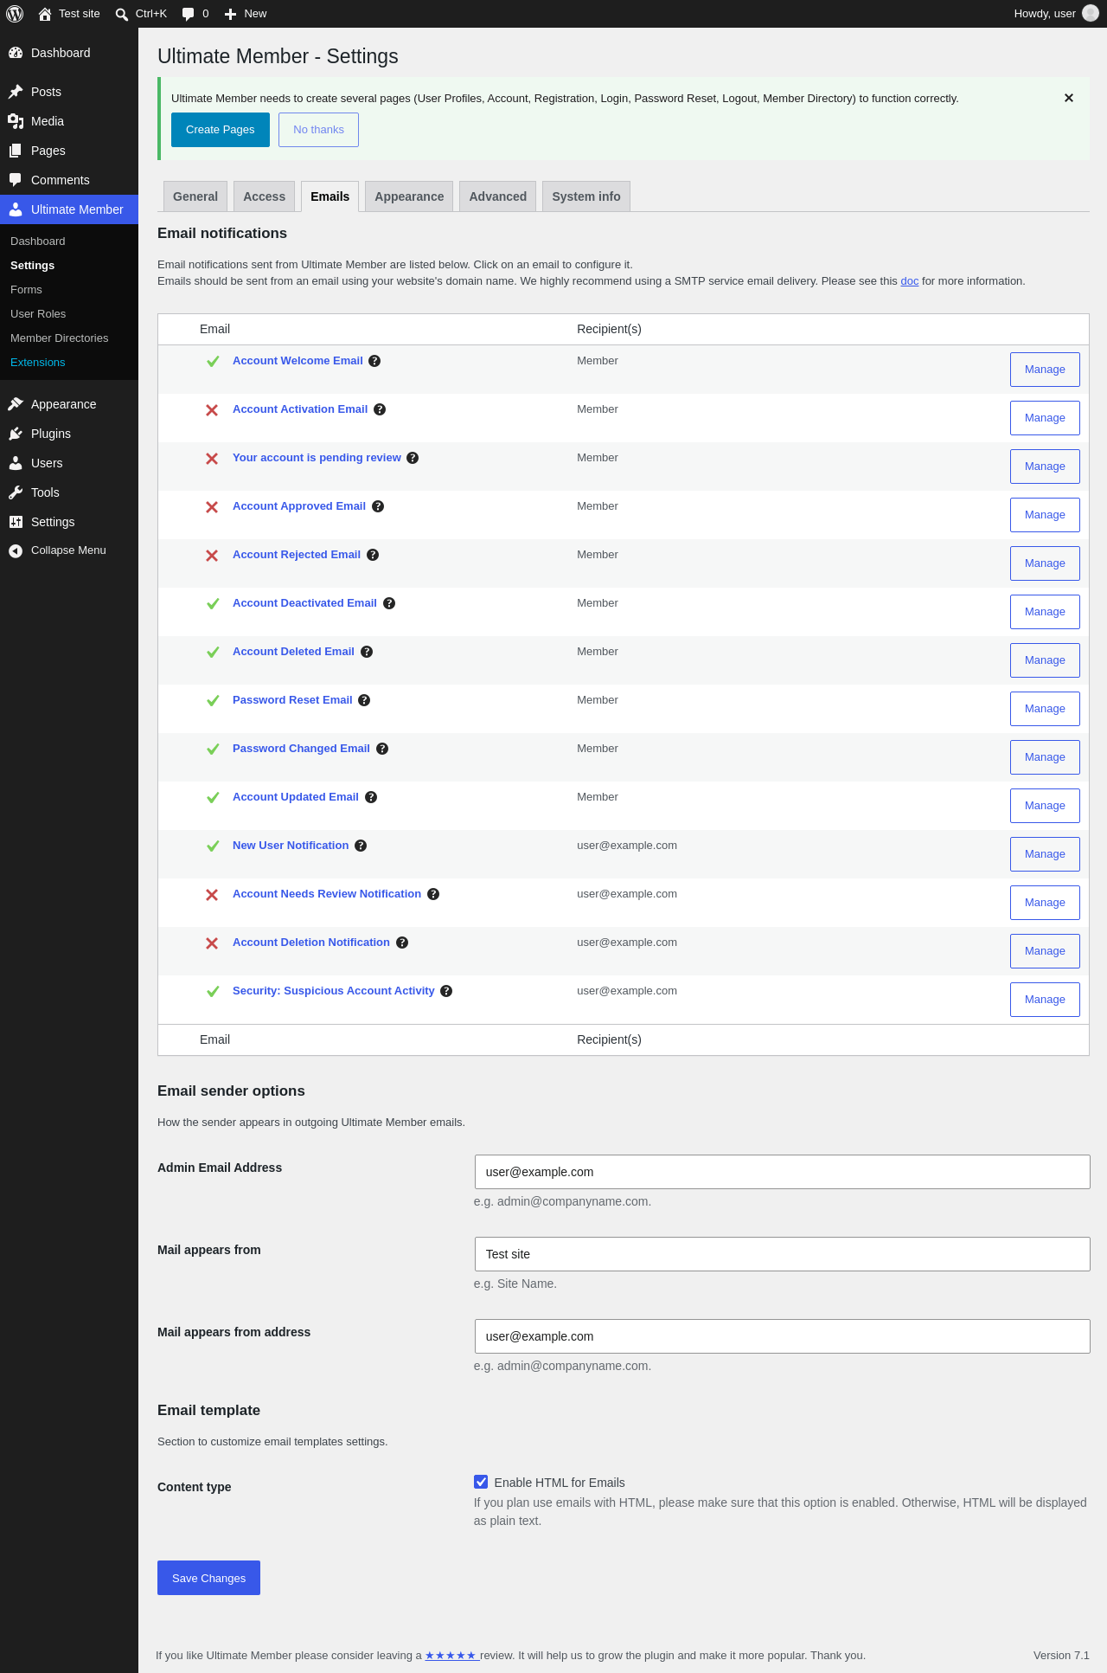Open Dashboard in the main sidebar
The image size is (1107, 1673).
(x=69, y=53)
